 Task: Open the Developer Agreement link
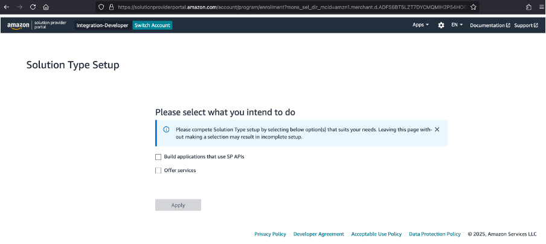(319, 234)
